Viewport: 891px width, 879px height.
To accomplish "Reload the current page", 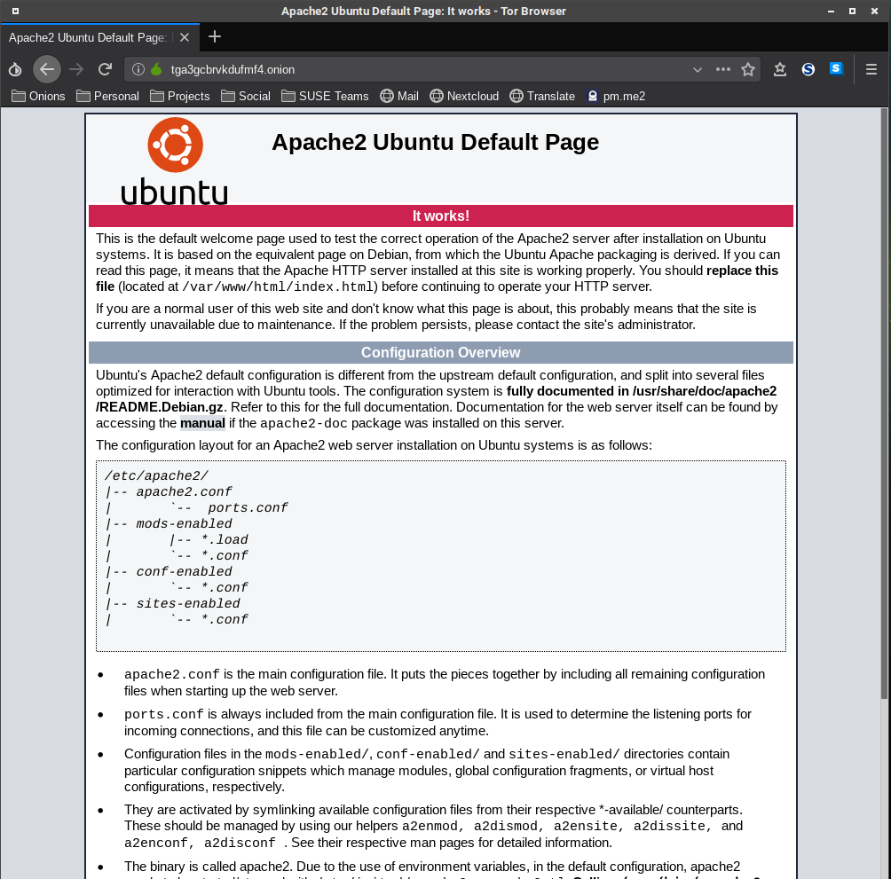I will point(105,69).
